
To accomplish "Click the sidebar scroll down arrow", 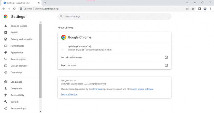I will pos(40,111).
